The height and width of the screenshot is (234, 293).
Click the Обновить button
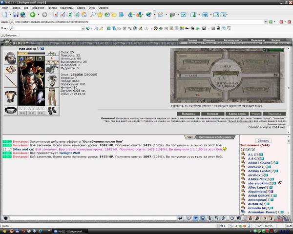[x=263, y=141]
